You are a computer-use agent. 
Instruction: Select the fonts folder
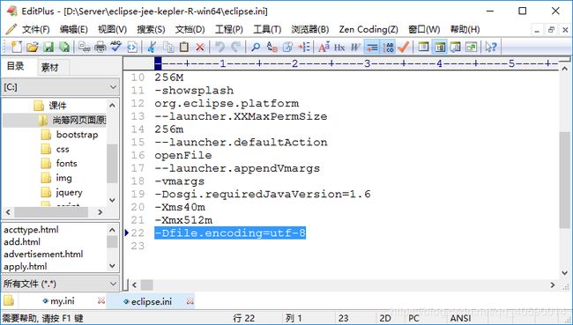pyautogui.click(x=66, y=163)
